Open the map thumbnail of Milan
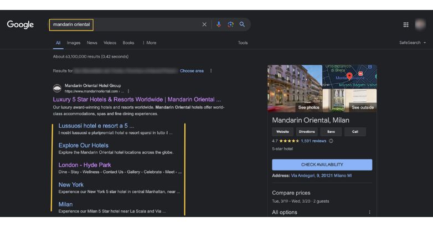Viewport: 433px width, 227px height. [349, 76]
